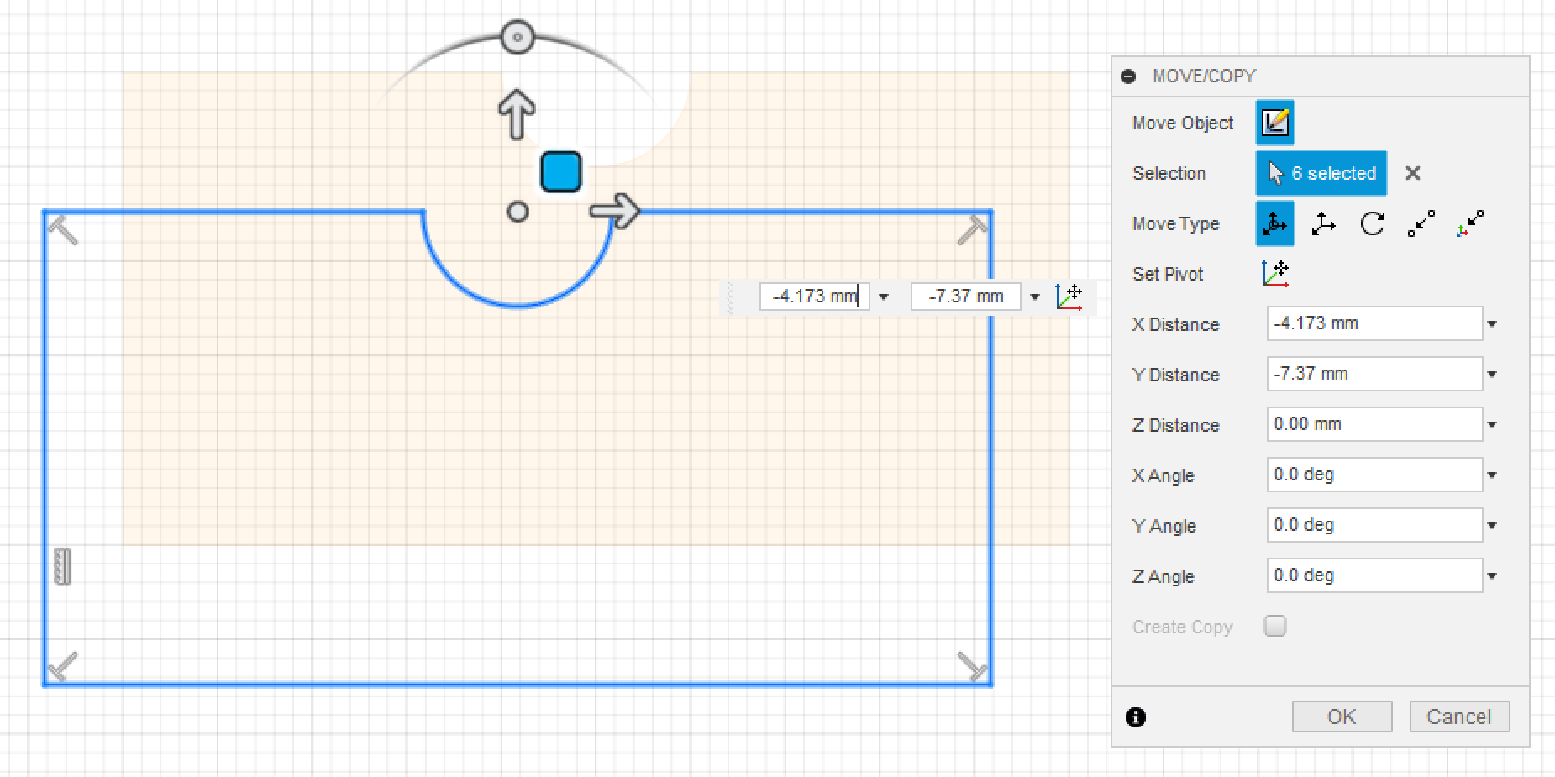Select the Translate move type icon
The image size is (1555, 777).
(x=1323, y=223)
